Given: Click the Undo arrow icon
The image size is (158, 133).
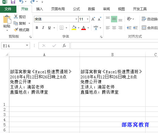Looking at the screenshot, I should point(21,2).
